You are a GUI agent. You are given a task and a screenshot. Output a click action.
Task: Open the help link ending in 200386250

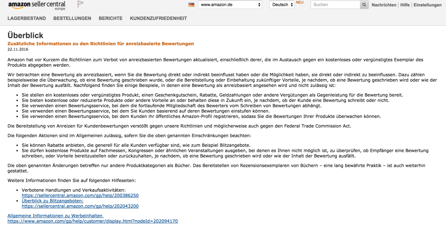(x=80, y=195)
